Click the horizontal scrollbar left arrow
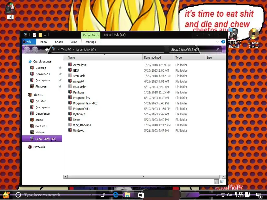 click(65, 177)
